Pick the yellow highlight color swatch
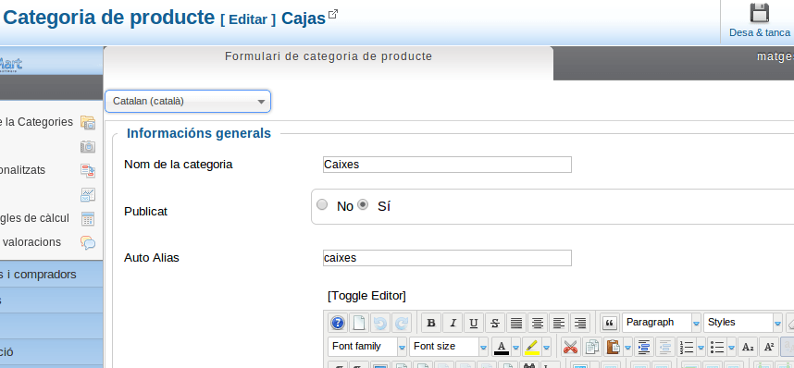The height and width of the screenshot is (368, 794). [531, 347]
